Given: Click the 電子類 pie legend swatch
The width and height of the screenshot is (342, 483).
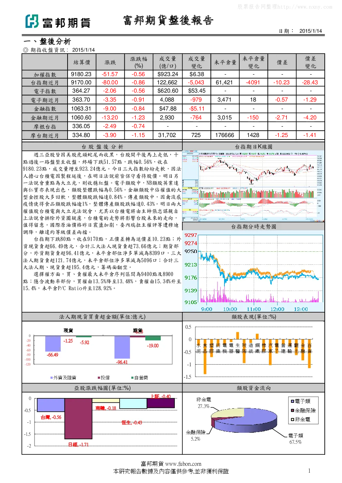Looking at the screenshot, I should click(x=292, y=401).
